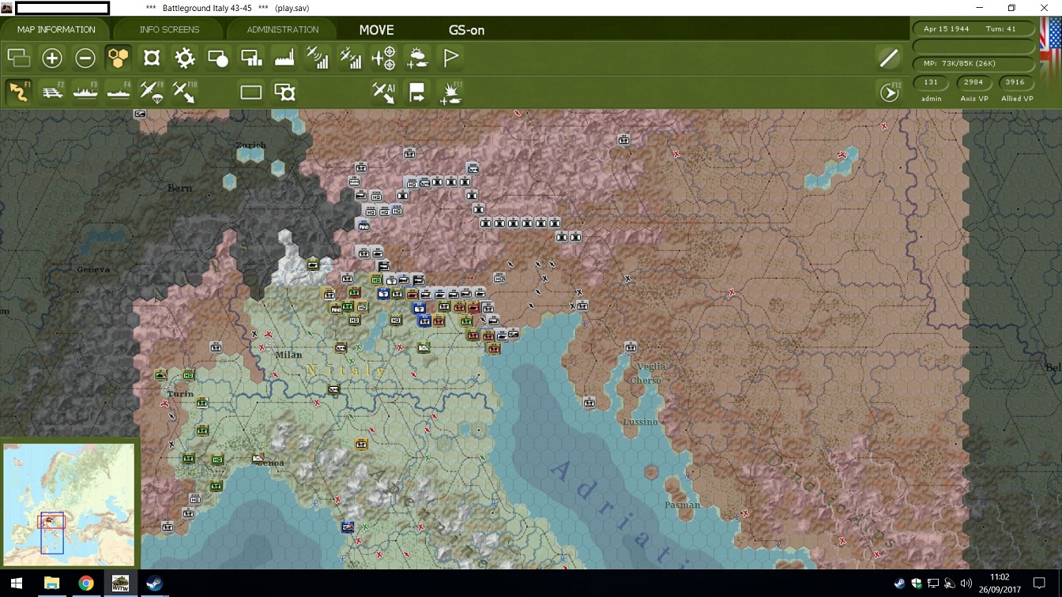
Task: Click the two-planes signal-bars icon
Action: (x=351, y=58)
